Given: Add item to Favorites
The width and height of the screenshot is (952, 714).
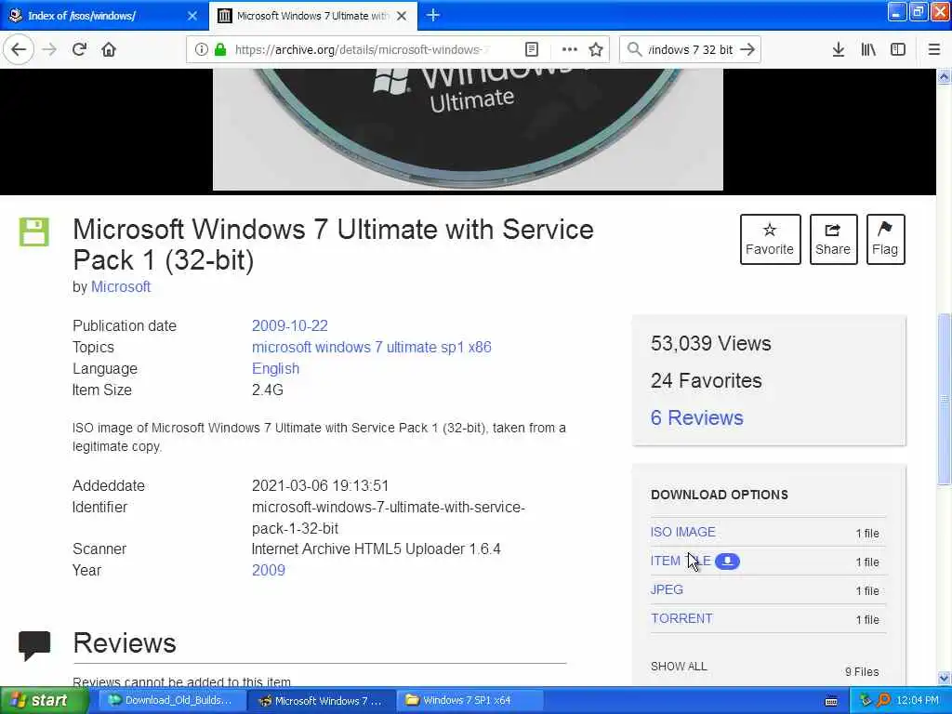Looking at the screenshot, I should 770,239.
